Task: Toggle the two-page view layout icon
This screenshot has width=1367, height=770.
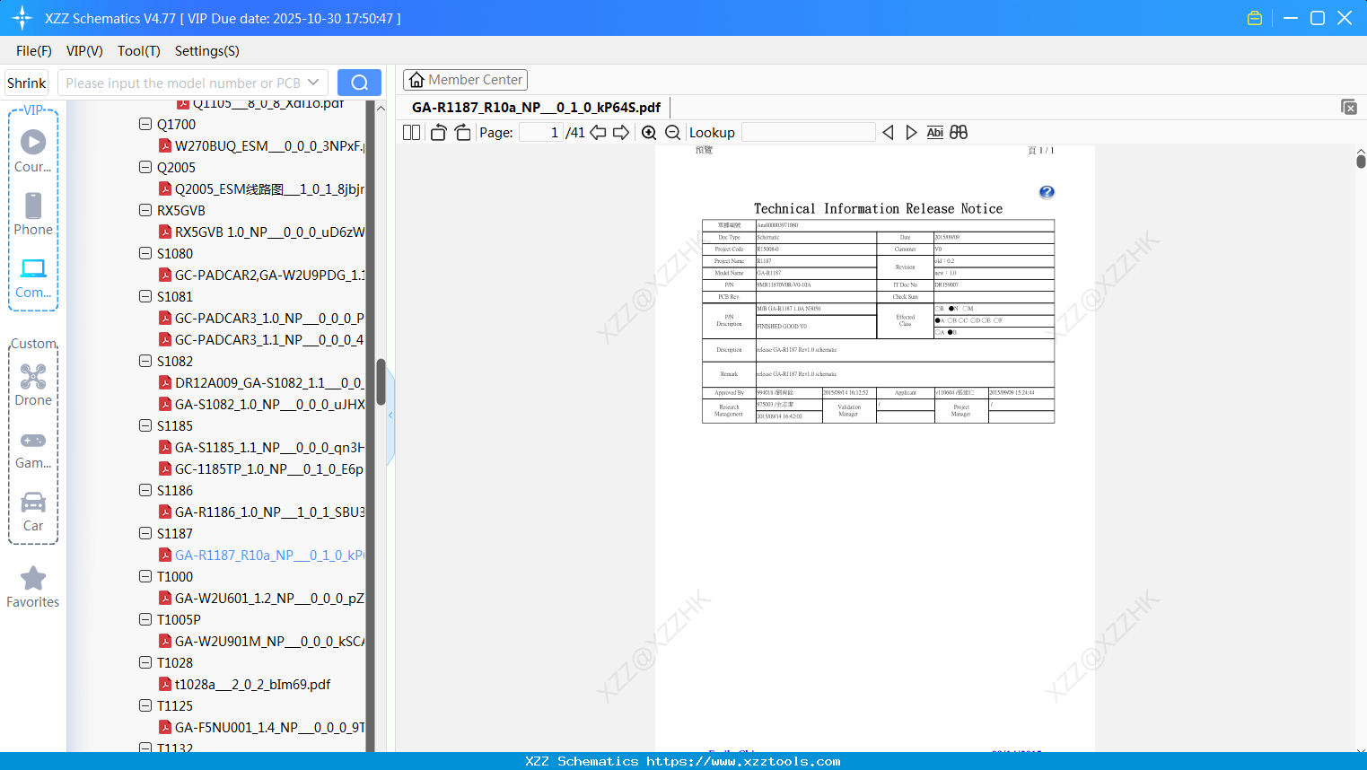Action: pos(411,133)
